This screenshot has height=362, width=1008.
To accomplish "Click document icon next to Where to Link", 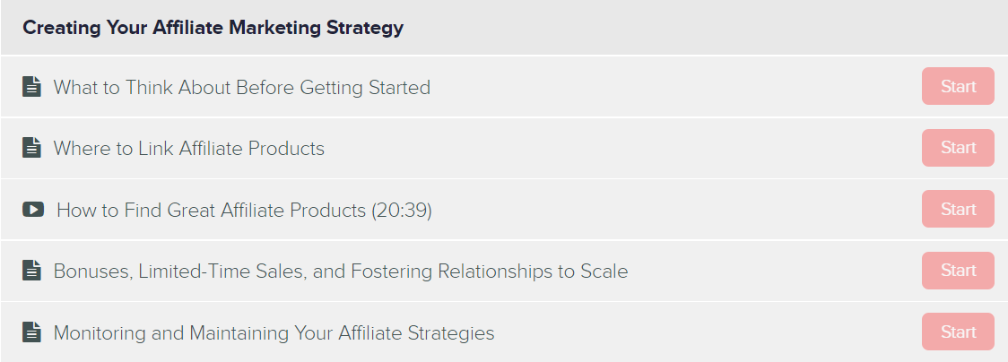I will pyautogui.click(x=31, y=148).
